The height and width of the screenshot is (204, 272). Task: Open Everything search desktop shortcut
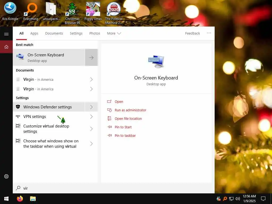coord(31,11)
